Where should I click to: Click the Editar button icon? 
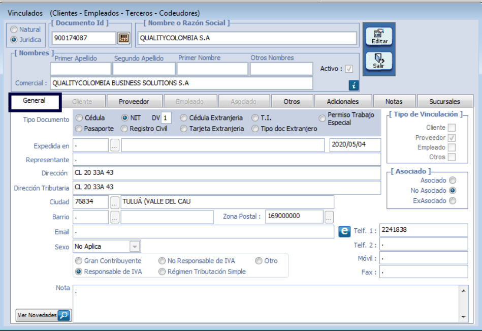pyautogui.click(x=379, y=37)
